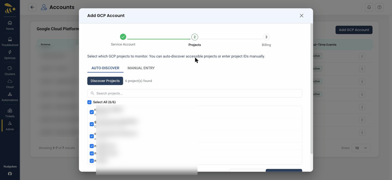Click the Billing step label
This screenshot has height=180, width=392.
(266, 45)
